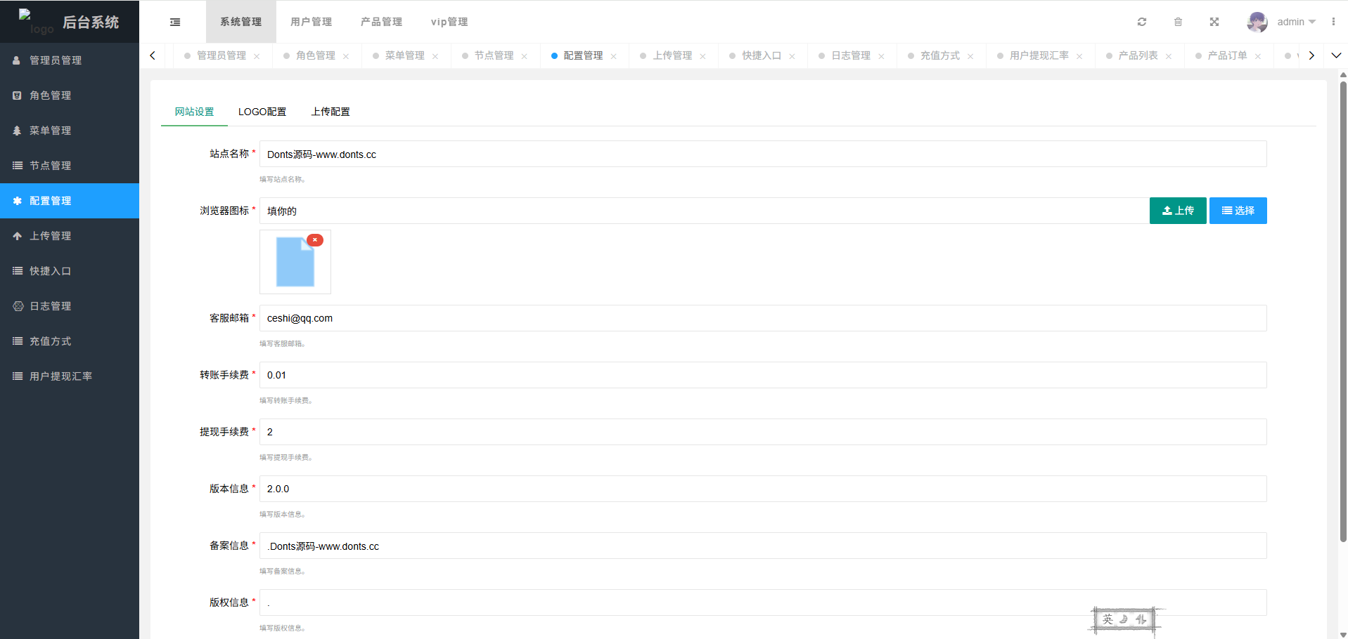Toggle fullscreen with the expand icon

tap(1214, 22)
